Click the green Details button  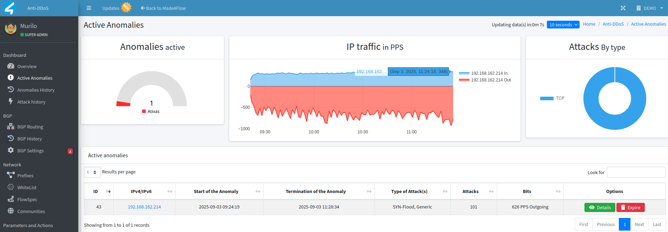coord(600,207)
